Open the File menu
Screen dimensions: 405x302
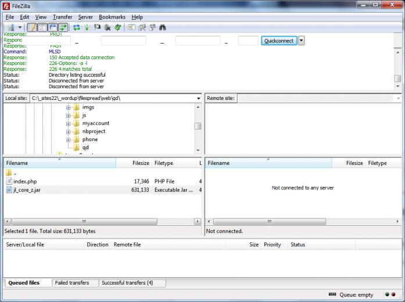[10, 17]
